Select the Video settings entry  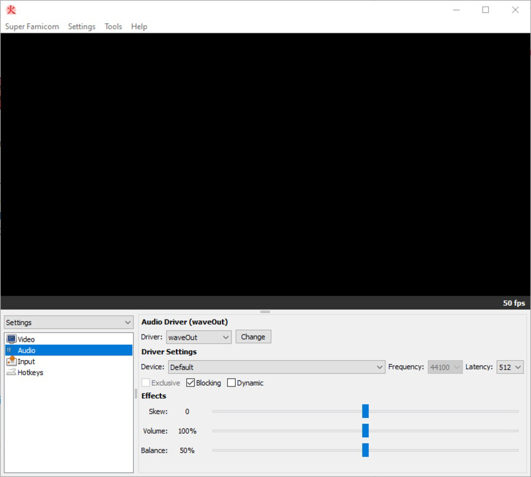tap(69, 339)
